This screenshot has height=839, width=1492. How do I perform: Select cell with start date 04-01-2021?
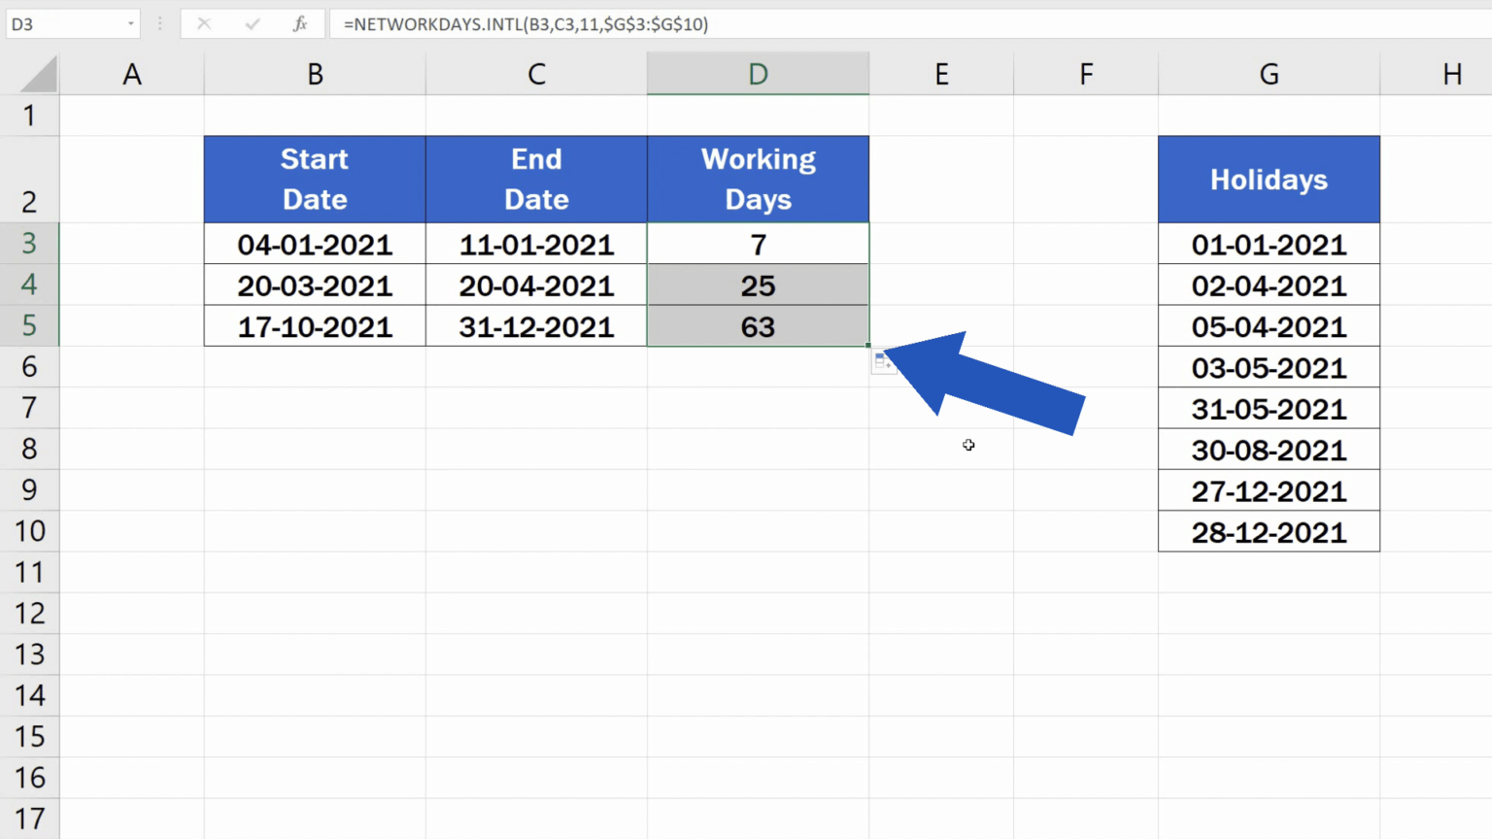point(315,244)
